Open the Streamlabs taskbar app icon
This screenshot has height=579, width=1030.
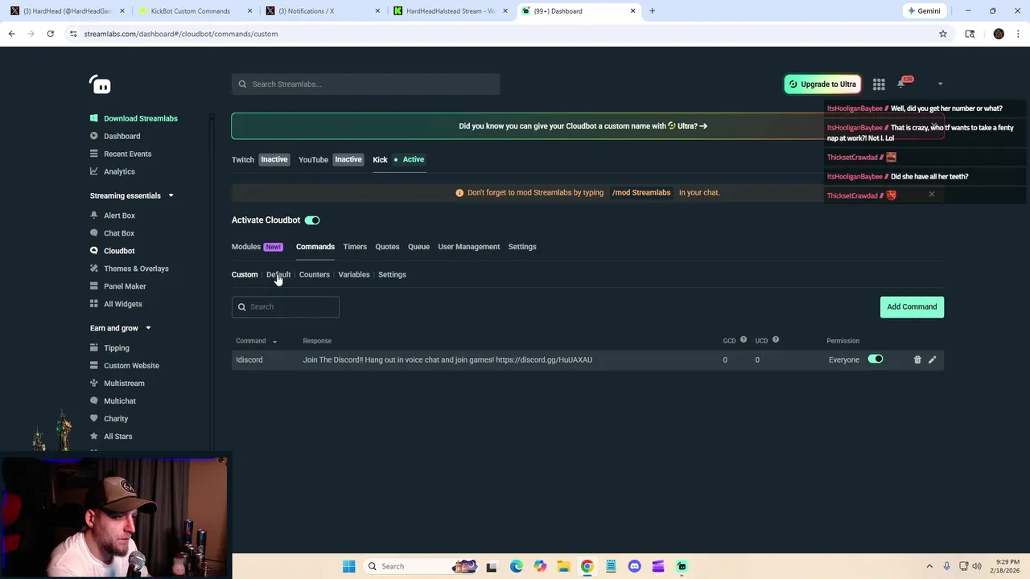coord(682,566)
